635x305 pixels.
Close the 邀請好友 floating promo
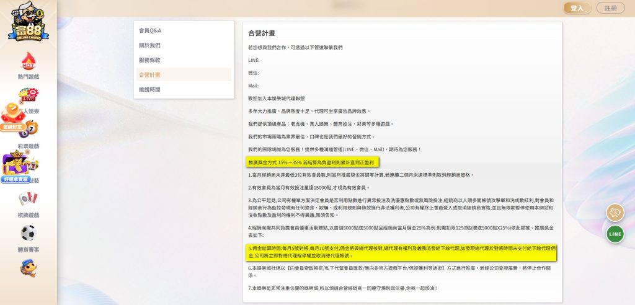(x=22, y=102)
